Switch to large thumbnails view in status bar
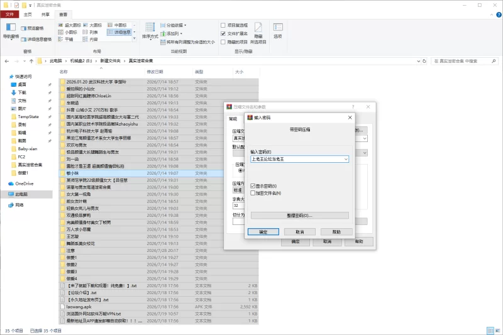The image size is (503, 335). click(498, 331)
